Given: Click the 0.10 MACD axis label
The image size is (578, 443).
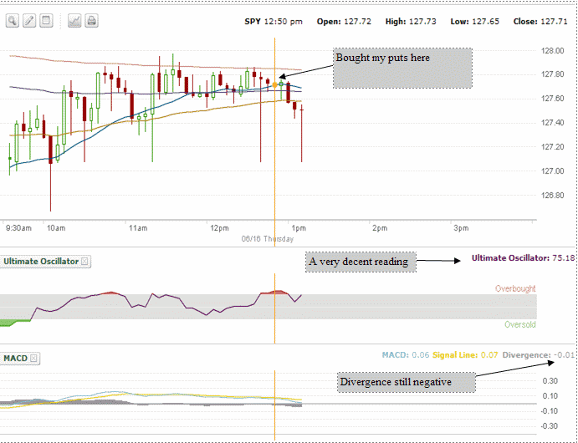Looking at the screenshot, I should (550, 396).
